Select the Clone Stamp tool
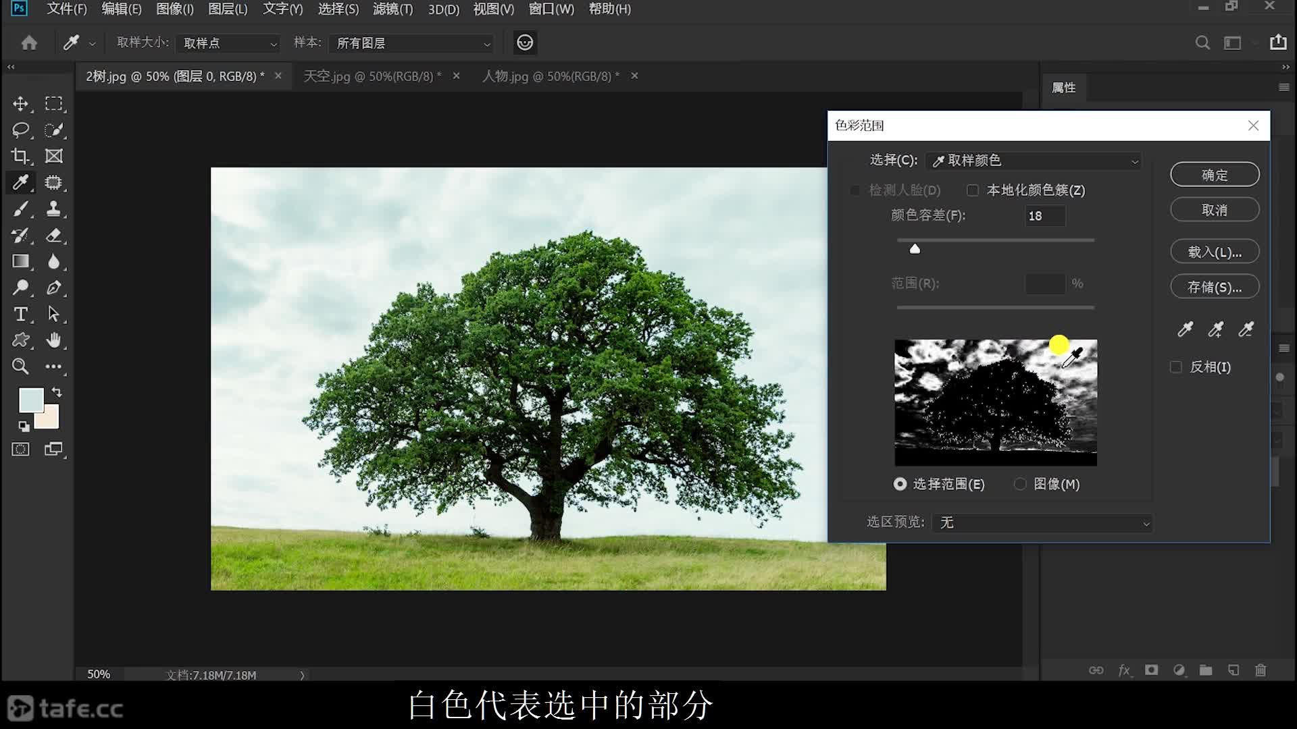The image size is (1297, 729). (53, 209)
